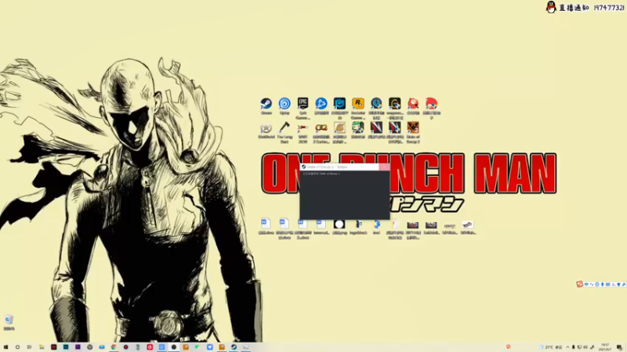Click the launch-preparing status text in Steam window
This screenshot has width=627, height=352.
tap(321, 174)
